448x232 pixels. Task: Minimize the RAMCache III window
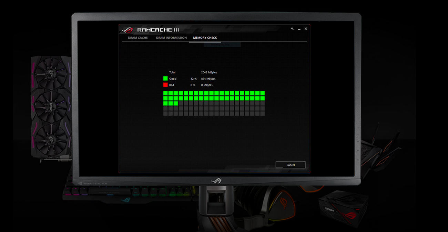click(299, 29)
